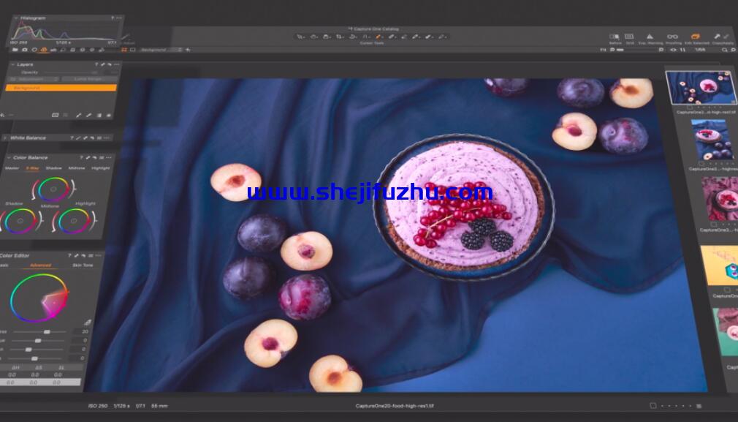Select the Pan hand cursor tool
Image resolution: width=738 pixels, height=422 pixels.
coord(313,37)
